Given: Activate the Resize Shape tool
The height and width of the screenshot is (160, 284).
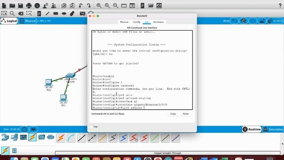Looking at the screenshot, I should coord(29,13).
